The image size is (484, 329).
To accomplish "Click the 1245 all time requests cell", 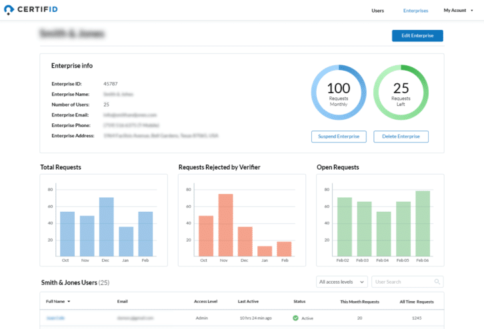I will [417, 318].
